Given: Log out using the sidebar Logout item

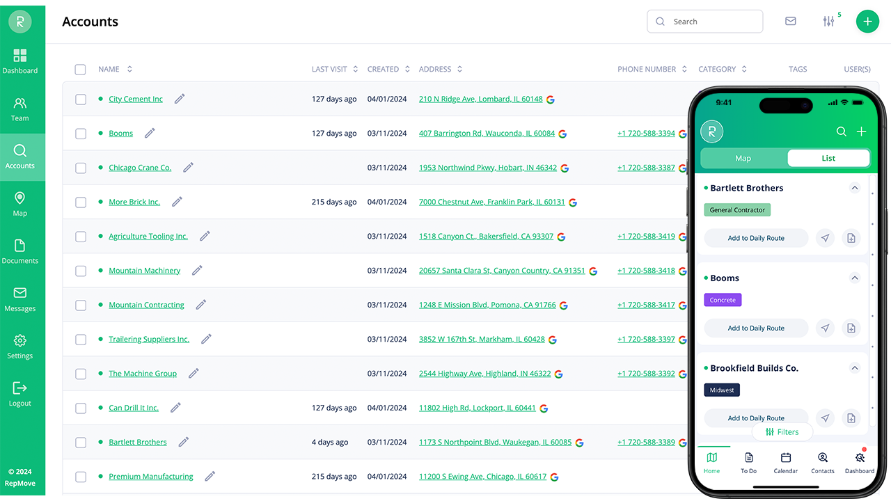Looking at the screenshot, I should [20, 395].
